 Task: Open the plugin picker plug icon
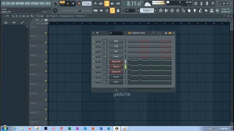pyautogui.click(x=195, y=11)
